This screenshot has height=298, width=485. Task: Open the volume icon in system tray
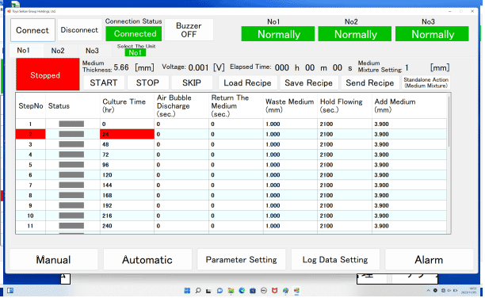point(449,291)
